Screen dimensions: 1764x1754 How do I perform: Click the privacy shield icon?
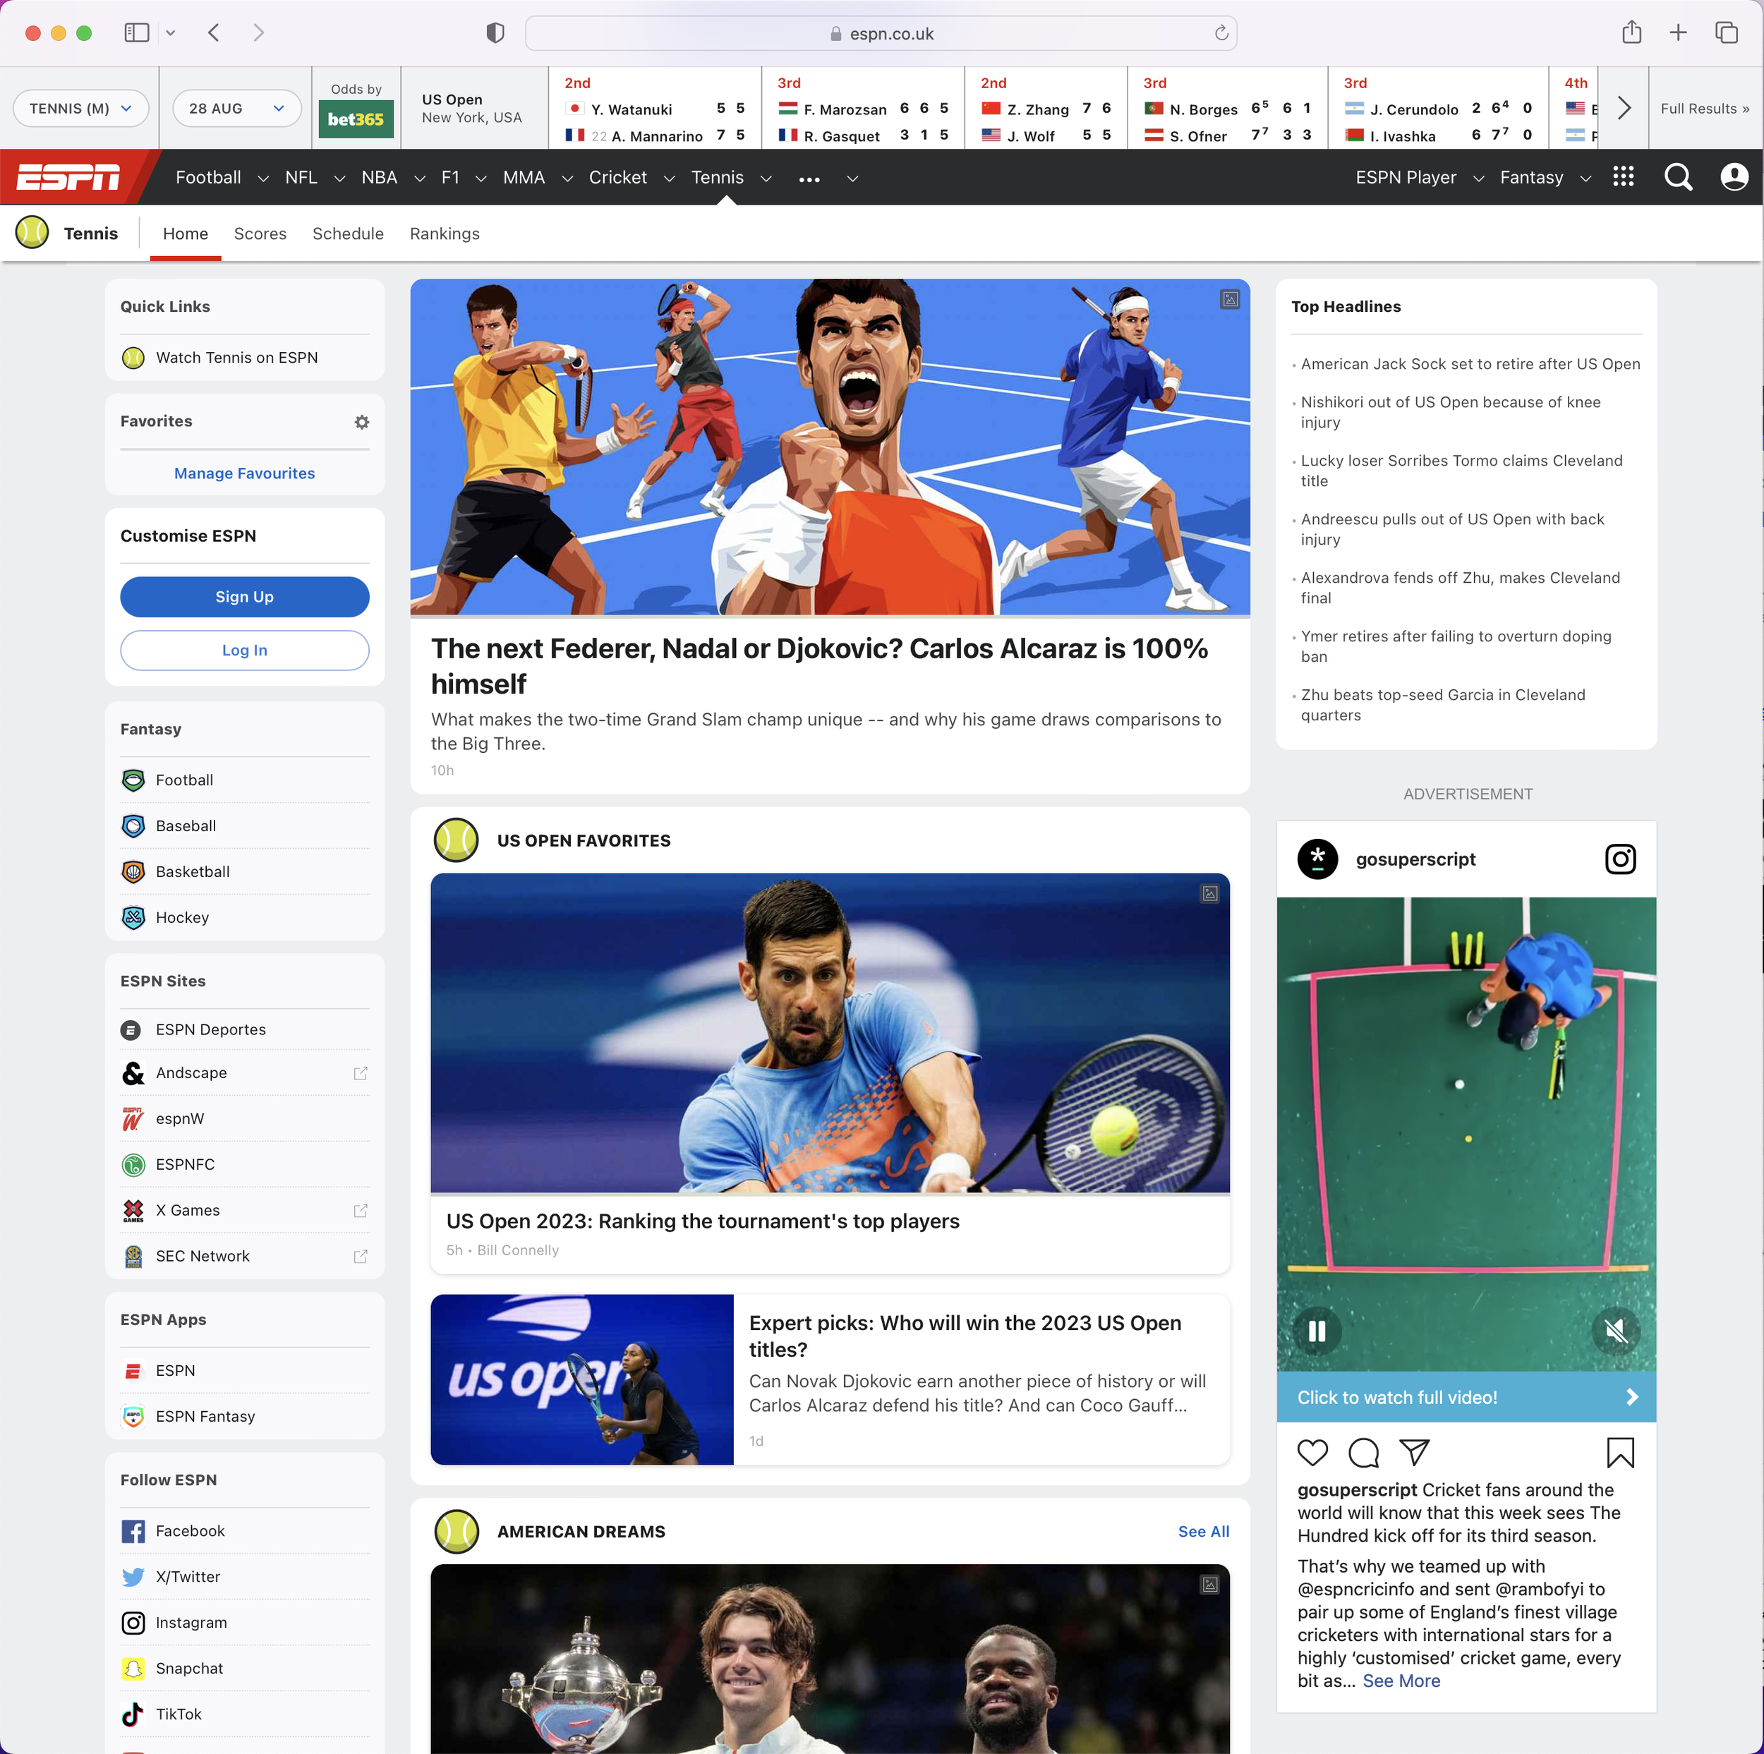(496, 34)
